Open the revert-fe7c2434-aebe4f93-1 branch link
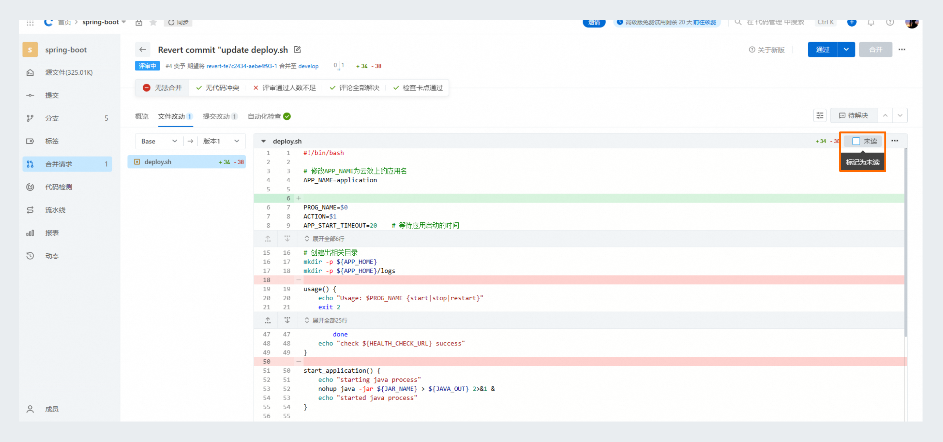 click(x=242, y=66)
